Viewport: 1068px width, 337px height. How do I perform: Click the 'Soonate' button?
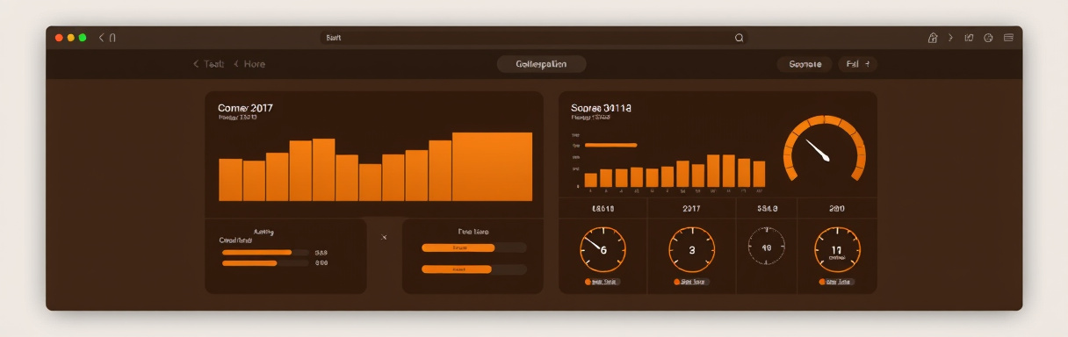[x=805, y=64]
